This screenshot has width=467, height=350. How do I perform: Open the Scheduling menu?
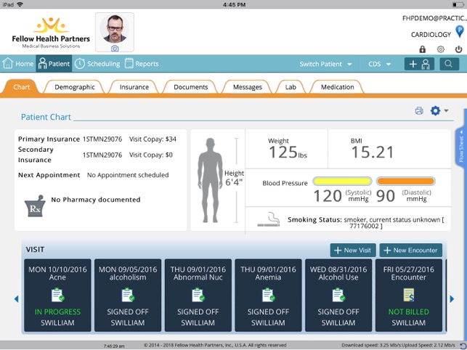[97, 63]
